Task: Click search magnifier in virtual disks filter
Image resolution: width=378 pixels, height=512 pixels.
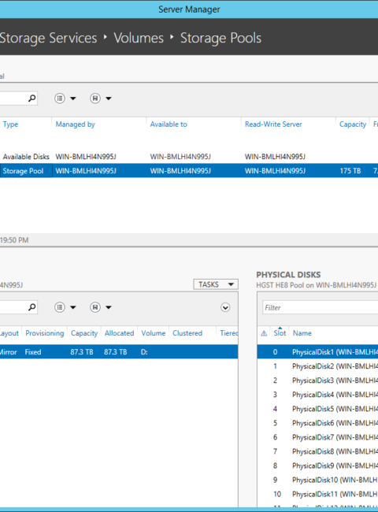Action: click(x=31, y=307)
